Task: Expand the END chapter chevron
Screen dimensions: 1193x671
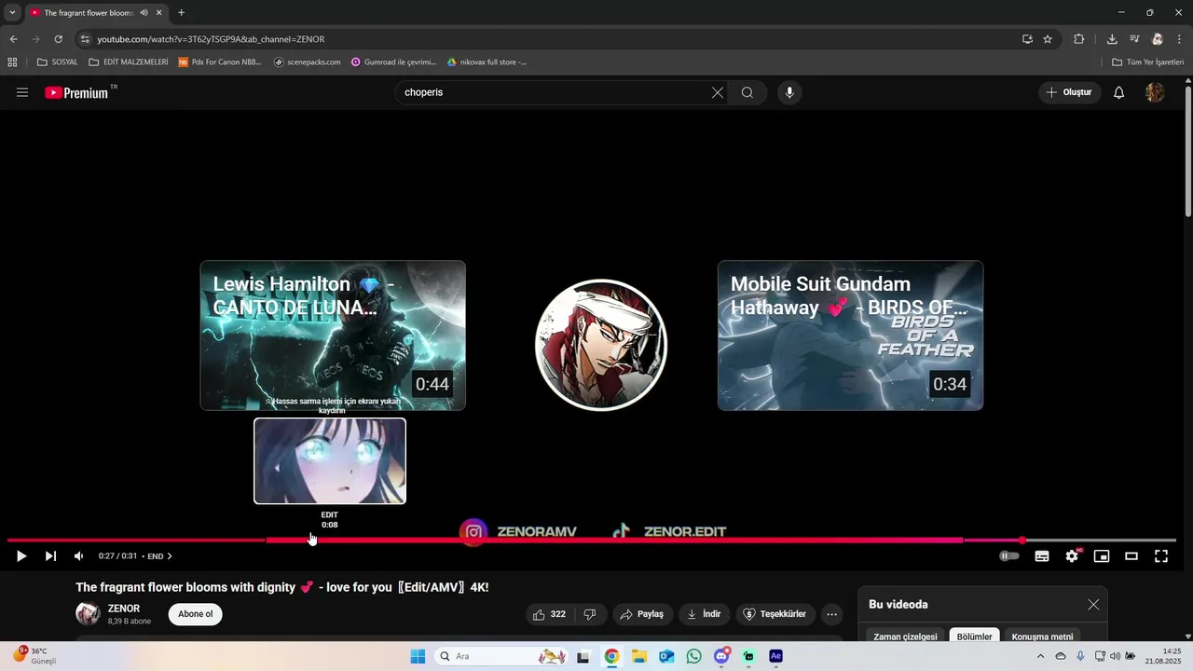Action: (170, 556)
